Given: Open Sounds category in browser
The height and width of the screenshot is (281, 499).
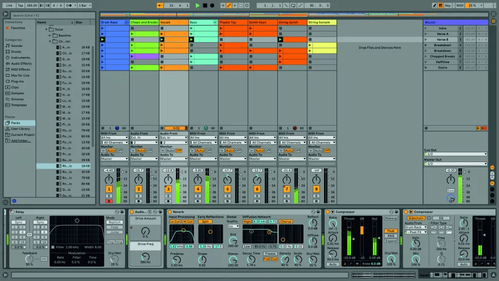Looking at the screenshot, I should point(17,45).
